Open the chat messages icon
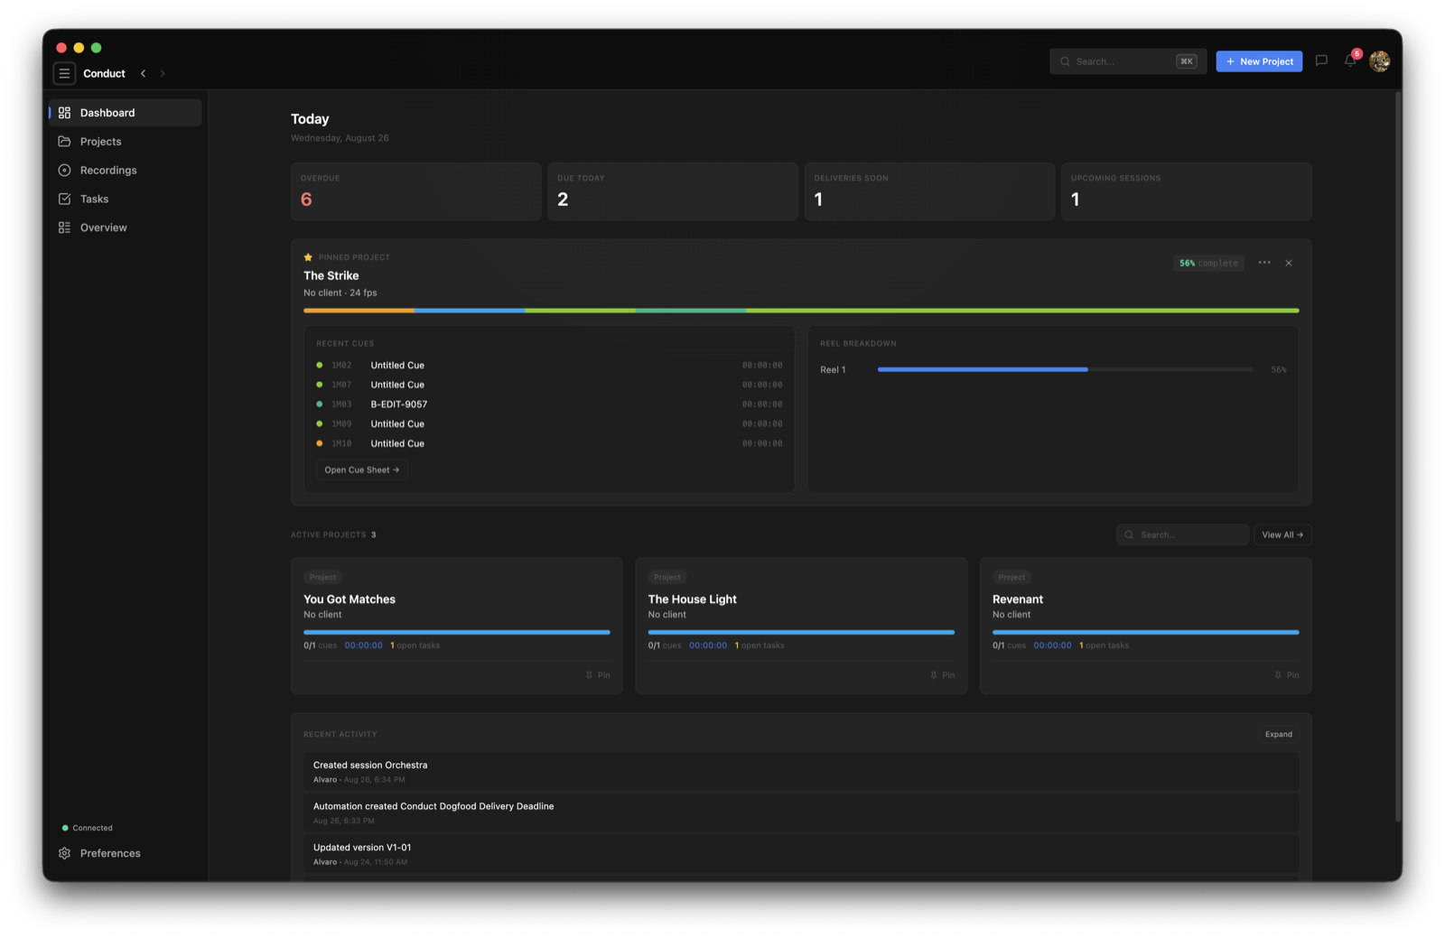This screenshot has height=938, width=1445. [x=1321, y=60]
